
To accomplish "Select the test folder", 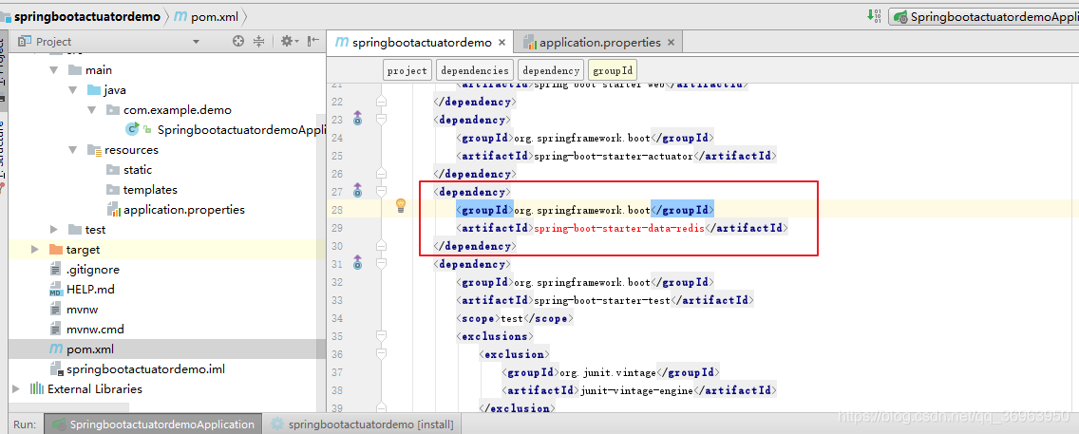I will [95, 230].
